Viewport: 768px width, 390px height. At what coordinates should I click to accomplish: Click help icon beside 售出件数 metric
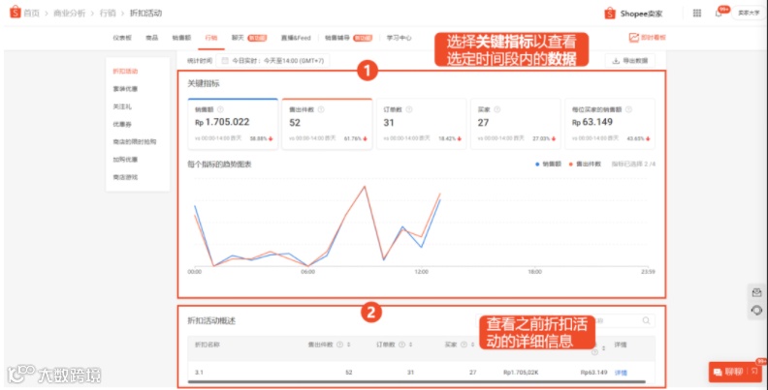[x=321, y=110]
